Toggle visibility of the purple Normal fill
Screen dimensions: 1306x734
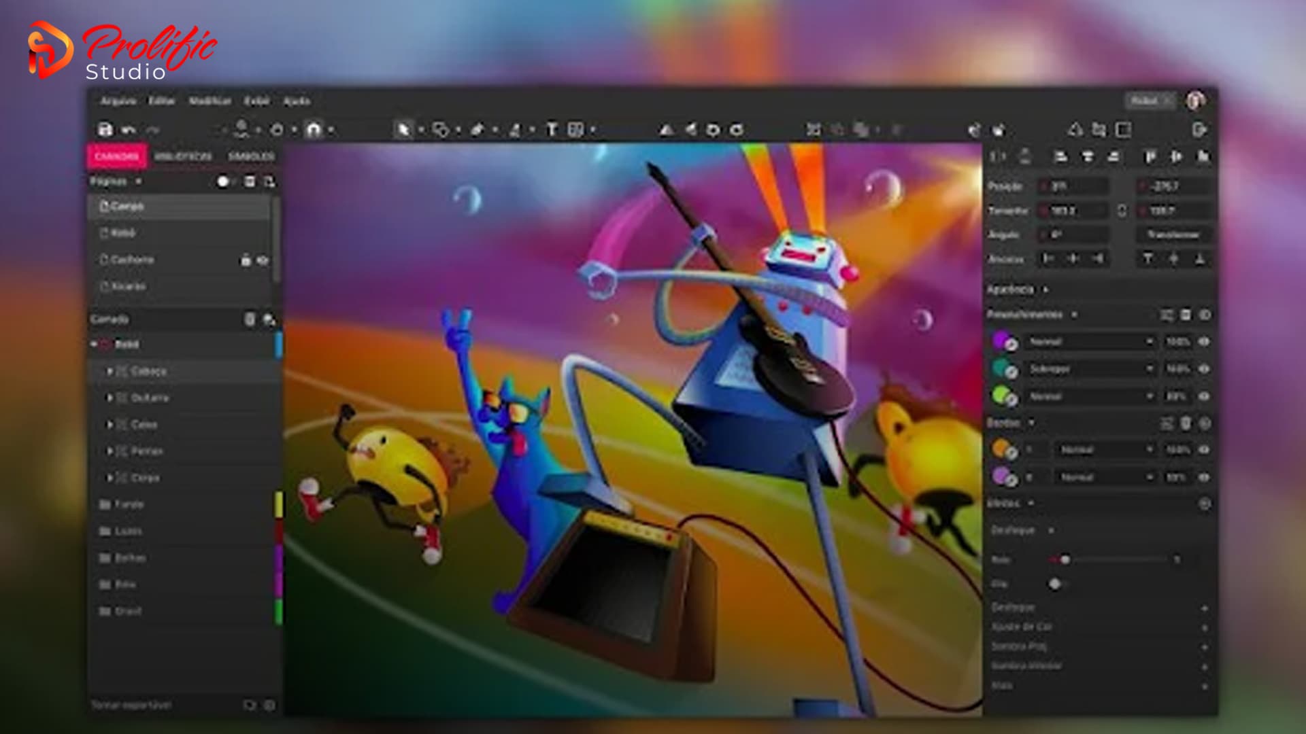[1204, 342]
